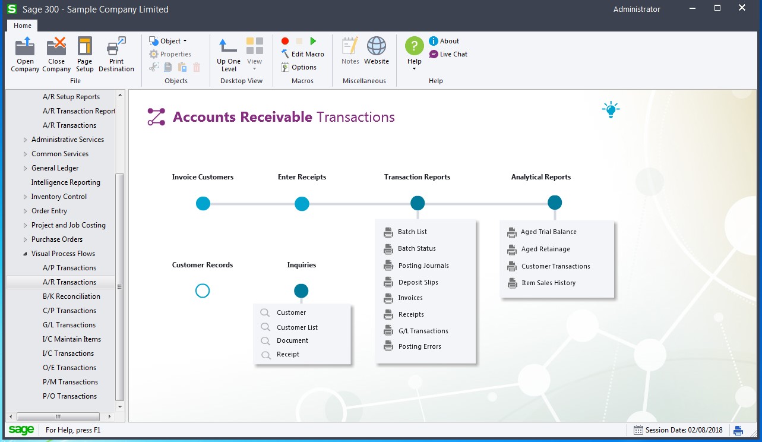Select B/K Reconciliation in the tree
762x442 pixels.
[71, 296]
